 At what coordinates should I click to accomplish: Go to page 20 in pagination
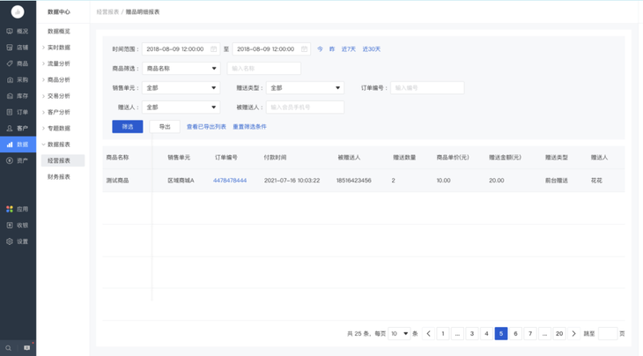pyautogui.click(x=559, y=333)
